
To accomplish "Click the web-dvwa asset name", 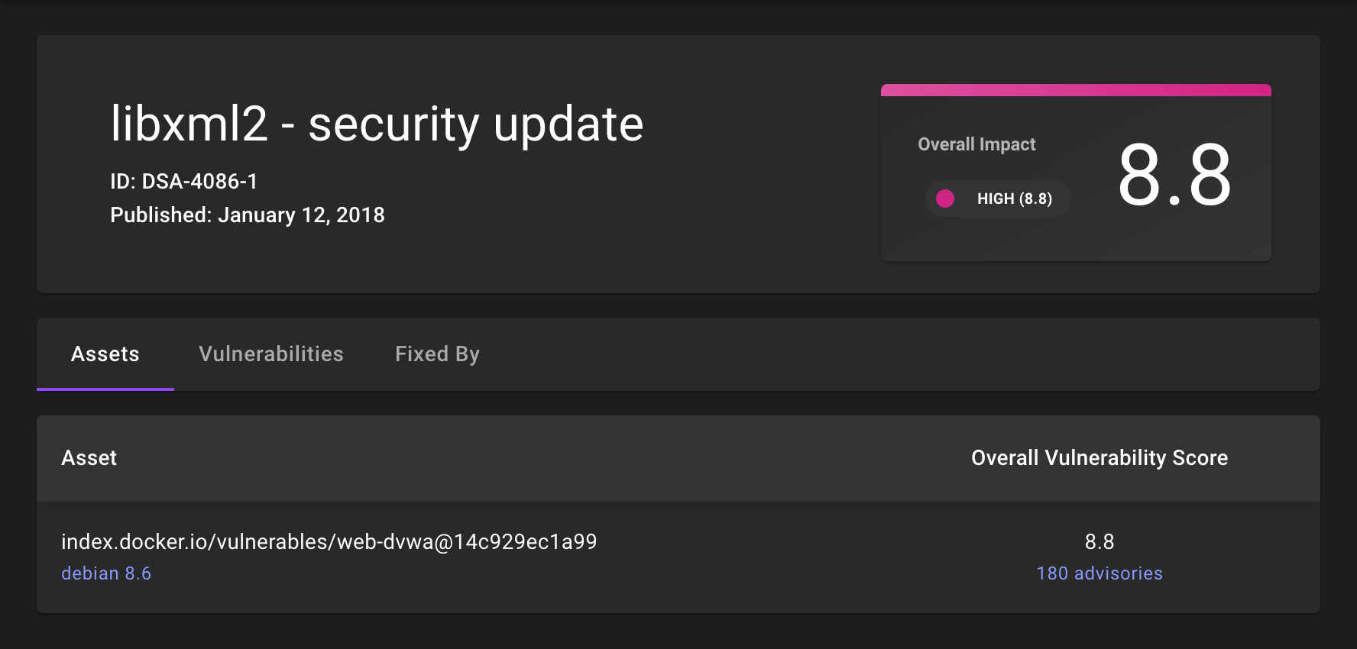I will click(x=329, y=542).
